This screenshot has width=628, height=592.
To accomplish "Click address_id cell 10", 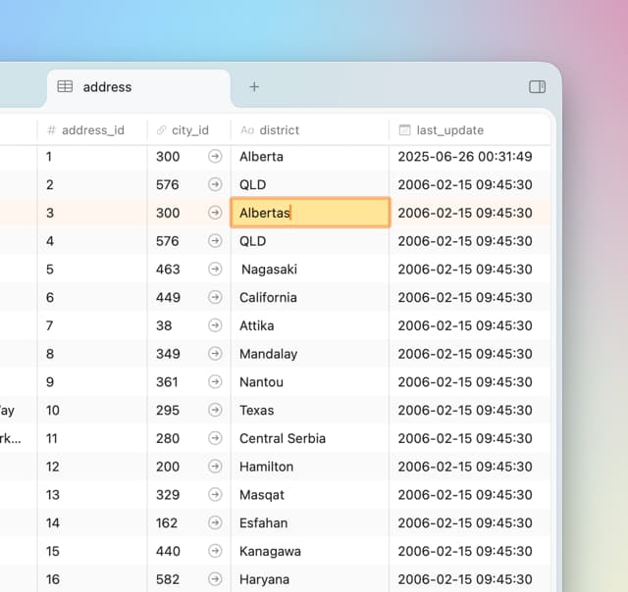I will pyautogui.click(x=92, y=410).
